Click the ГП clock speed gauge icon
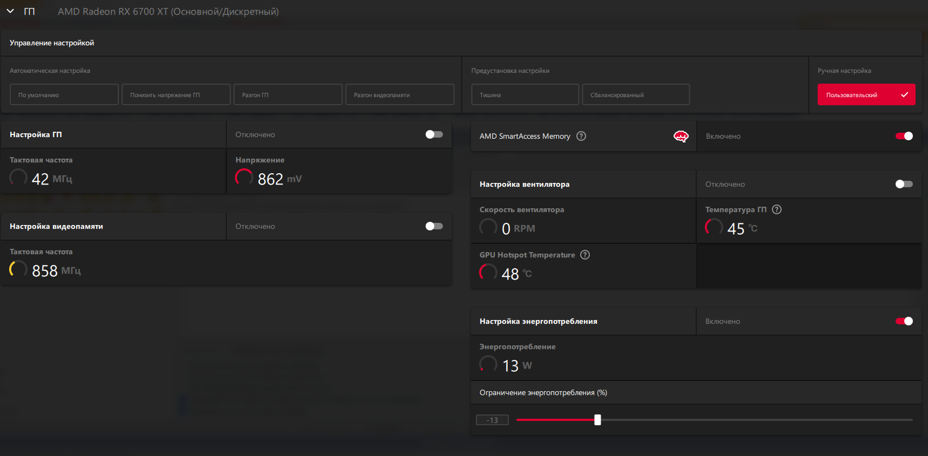The image size is (928, 456). click(18, 178)
